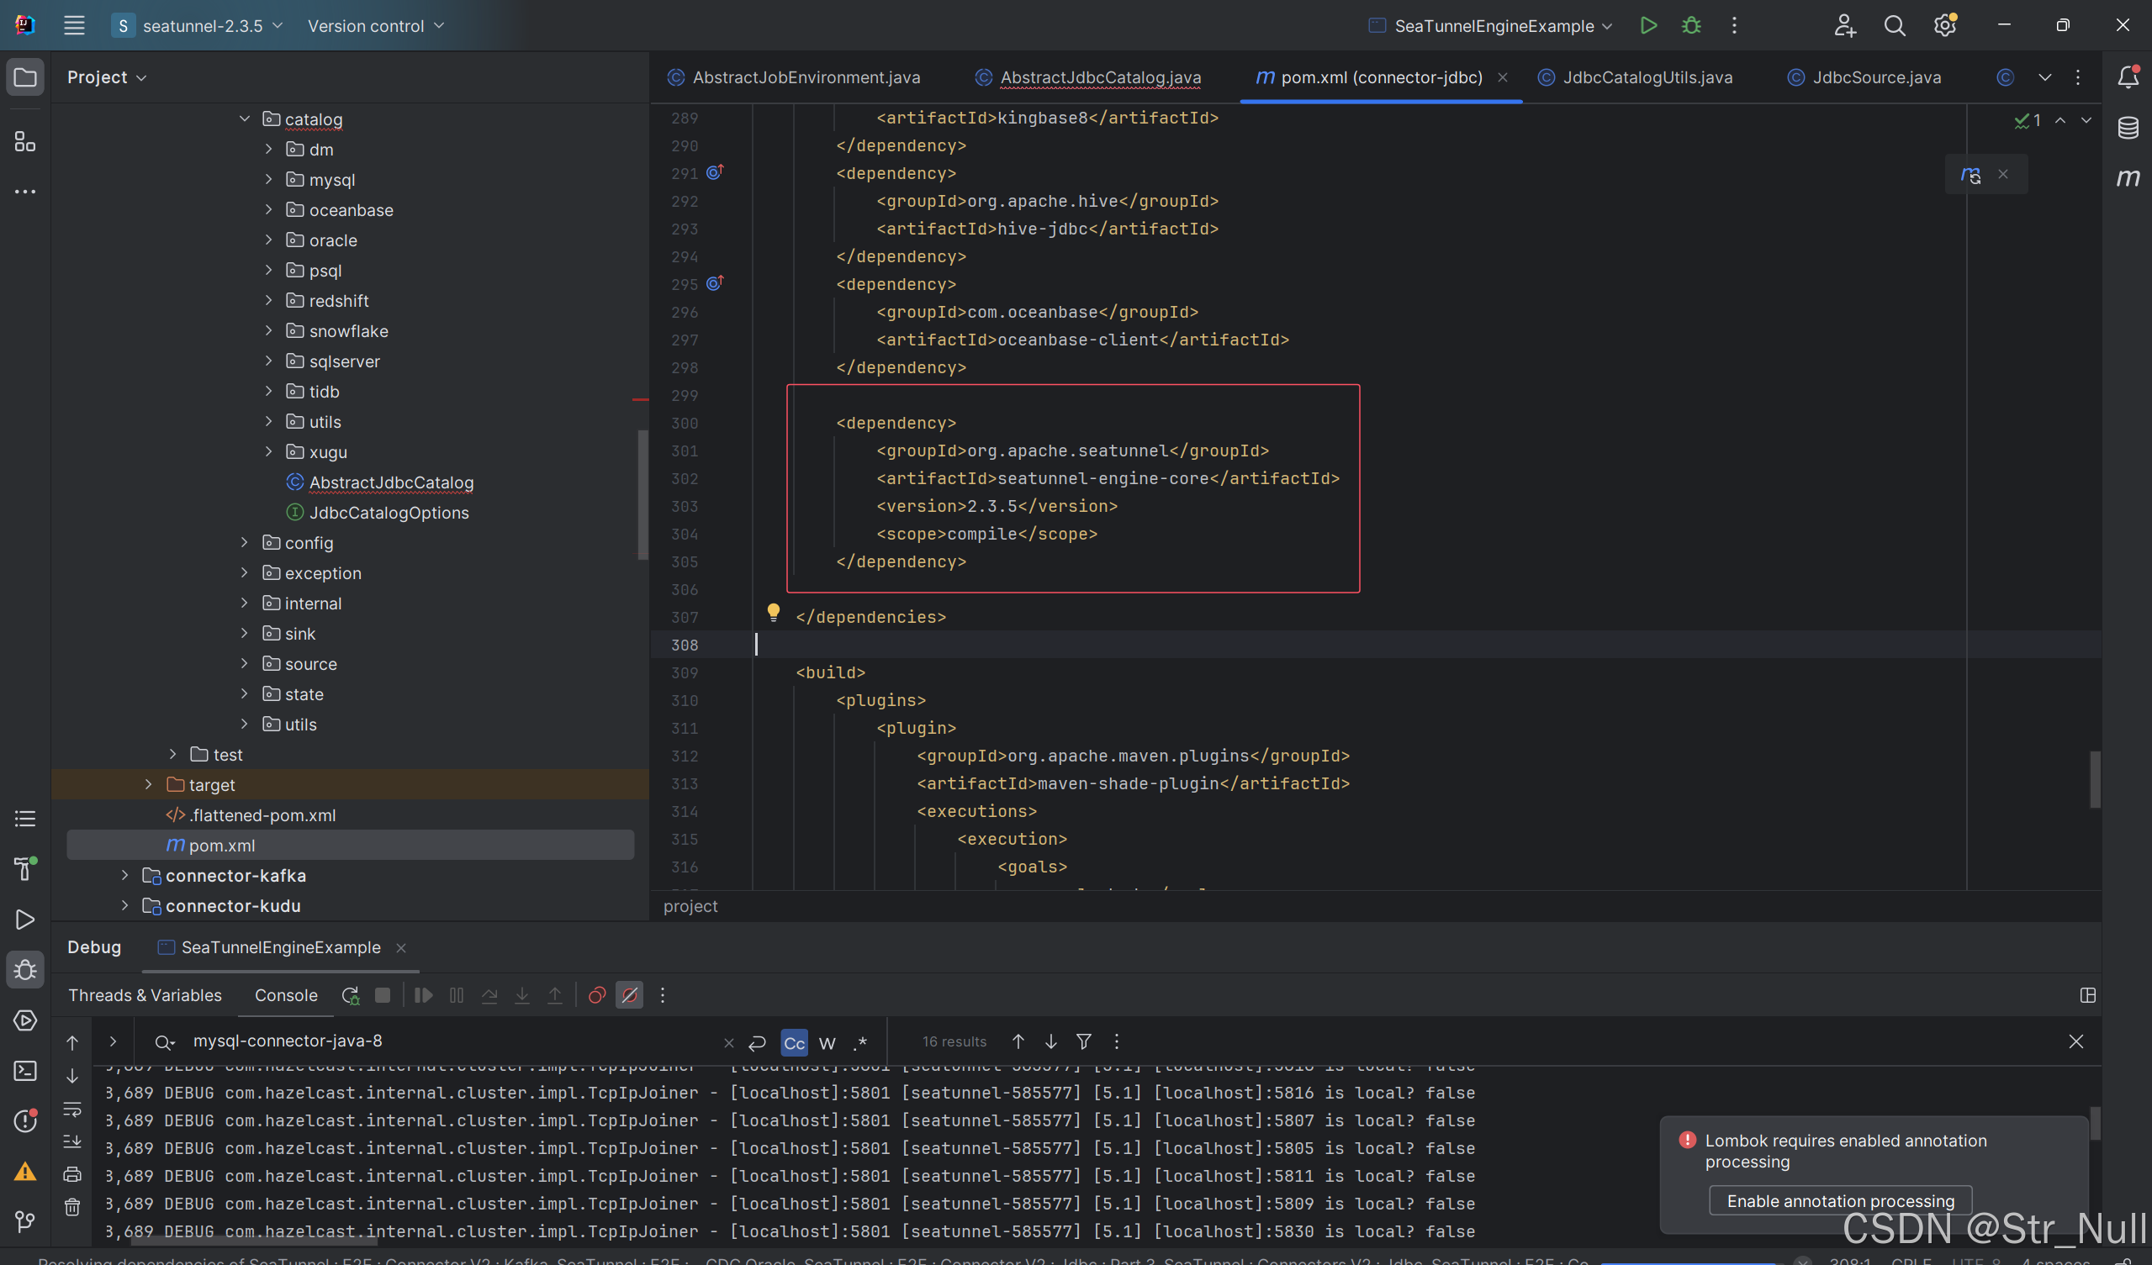Toggle Mute Breakpoints in the debugger
Viewport: 2152px width, 1265px height.
coord(629,995)
